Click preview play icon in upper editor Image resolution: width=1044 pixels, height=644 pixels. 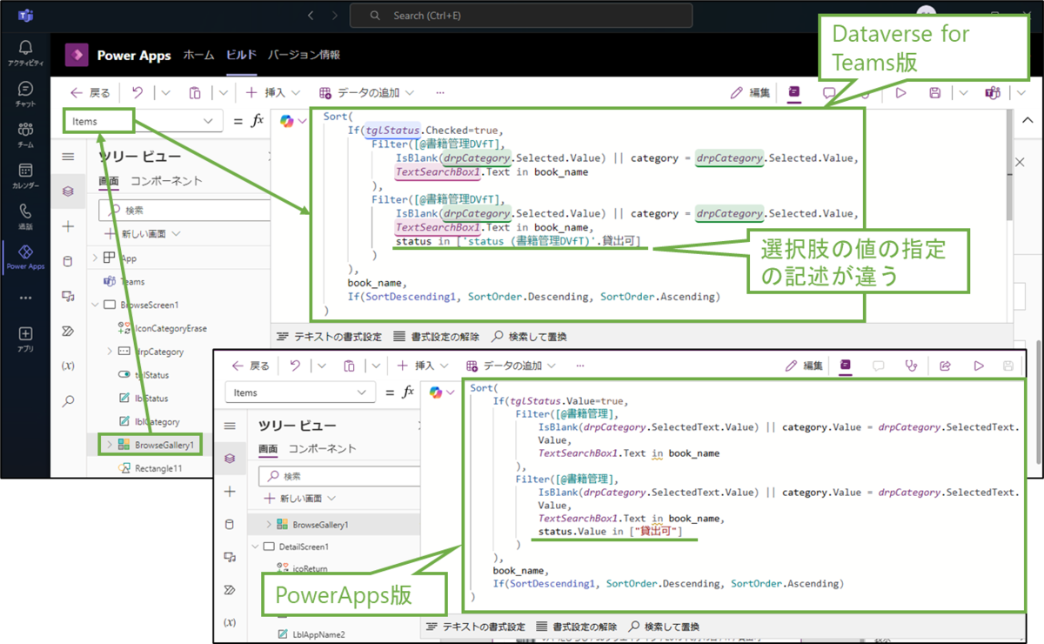click(x=901, y=92)
